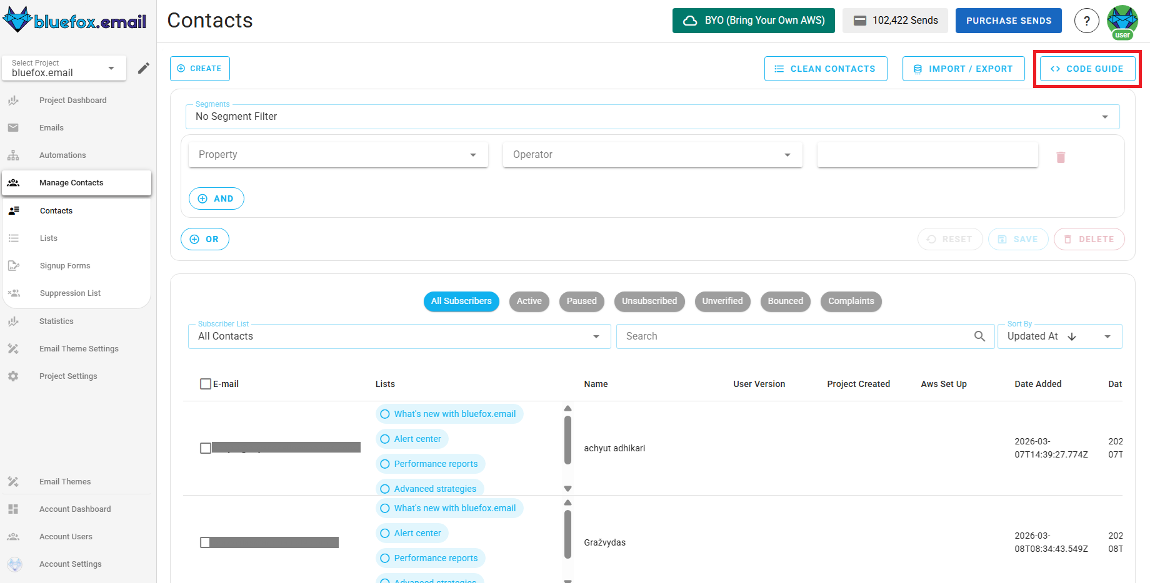Image resolution: width=1150 pixels, height=583 pixels.
Task: Click the help question mark icon
Action: coord(1086,21)
